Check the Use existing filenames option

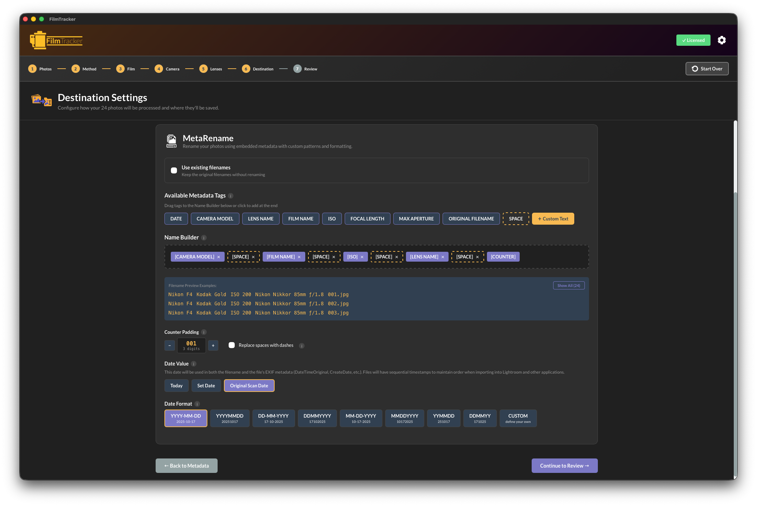(x=174, y=170)
